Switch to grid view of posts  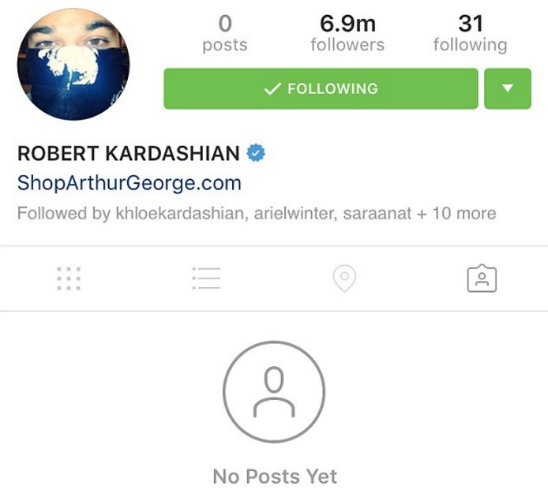(x=69, y=279)
